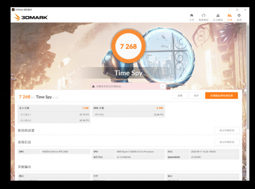Open the Stress Tests (压力测试) icon

(x=218, y=15)
